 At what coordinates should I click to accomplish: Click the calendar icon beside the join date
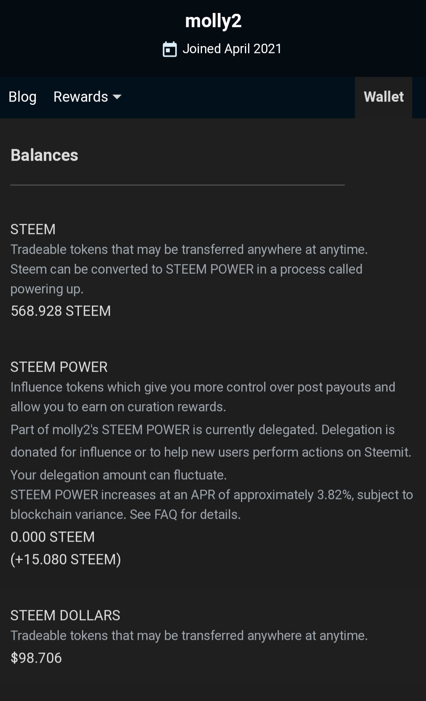click(x=170, y=49)
